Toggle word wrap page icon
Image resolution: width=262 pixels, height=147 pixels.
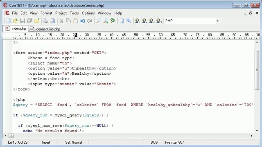[x=122, y=21]
